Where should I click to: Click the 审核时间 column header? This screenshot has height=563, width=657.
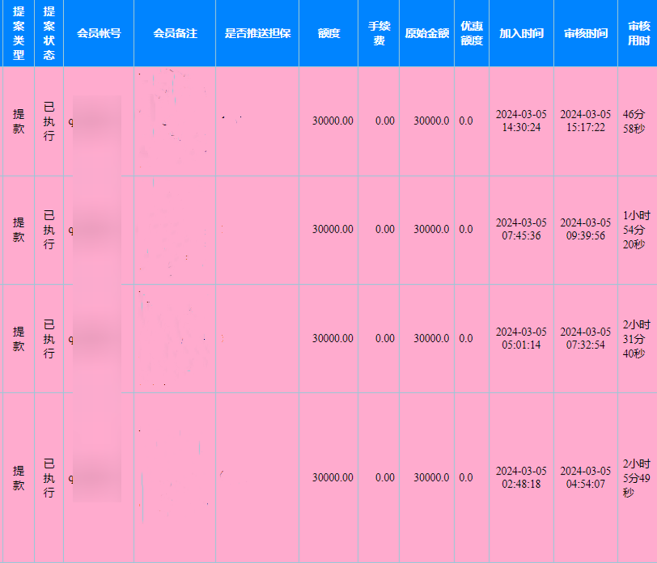[x=585, y=33]
